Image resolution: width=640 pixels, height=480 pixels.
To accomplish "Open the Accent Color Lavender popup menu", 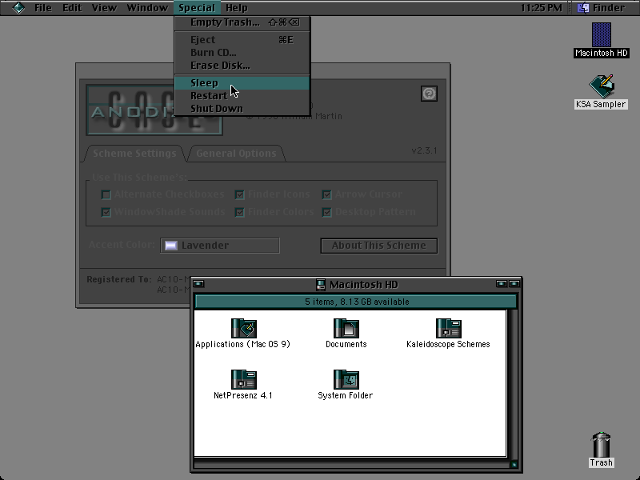I will point(220,246).
